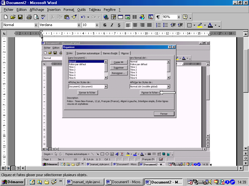Select Barres d'outils tab in Organiser
The height and width of the screenshot is (186, 249).
pyautogui.click(x=110, y=53)
